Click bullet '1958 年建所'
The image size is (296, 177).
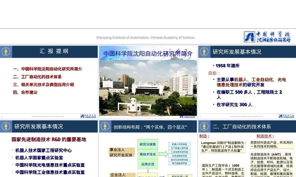(x=226, y=66)
